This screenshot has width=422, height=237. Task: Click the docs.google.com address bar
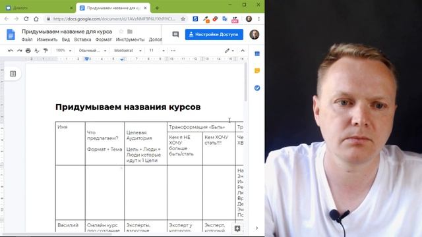point(114,19)
